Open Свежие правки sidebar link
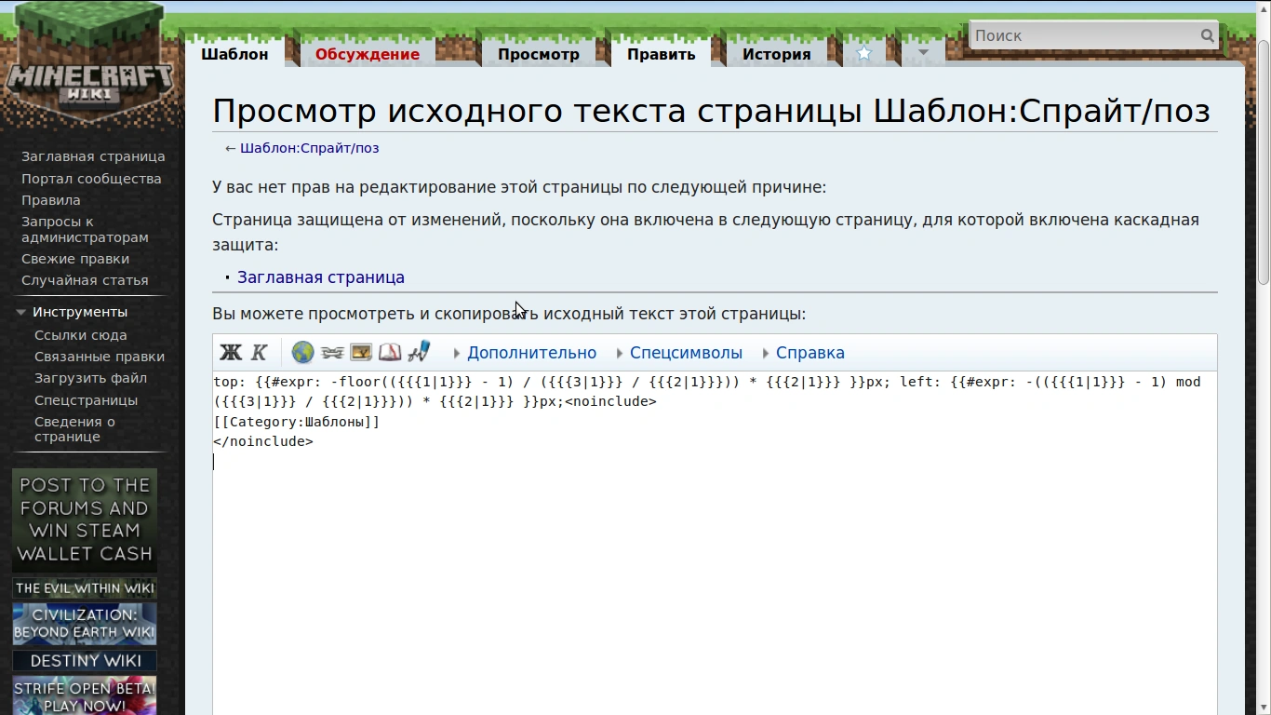 75,259
